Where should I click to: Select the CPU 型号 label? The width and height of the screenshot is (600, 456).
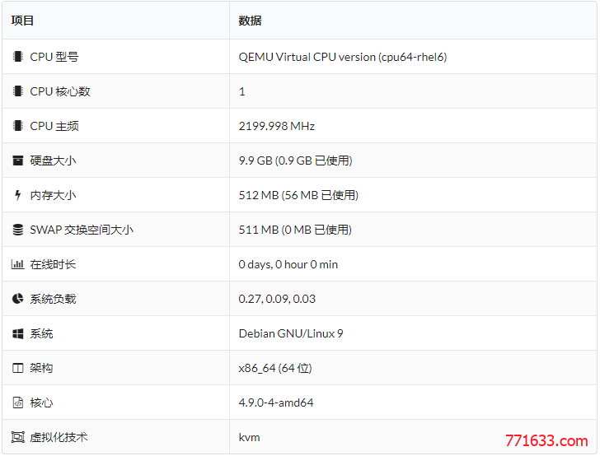coord(54,57)
